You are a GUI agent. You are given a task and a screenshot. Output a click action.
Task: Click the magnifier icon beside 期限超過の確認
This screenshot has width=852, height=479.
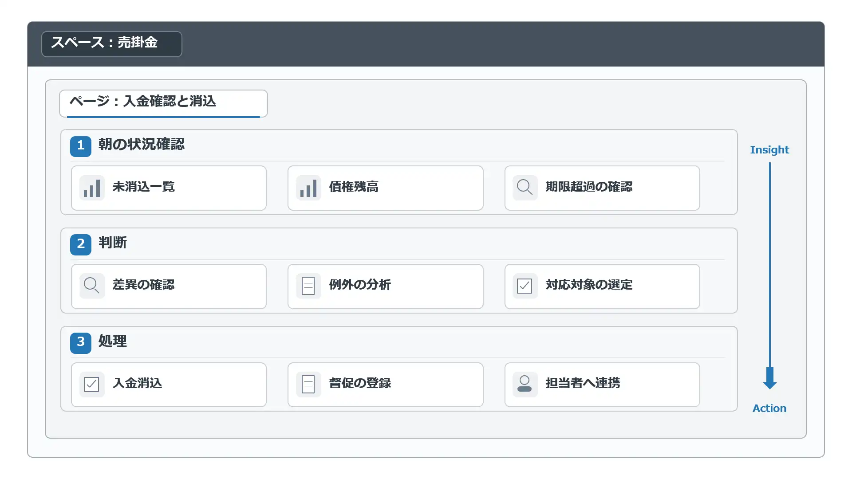click(x=525, y=188)
